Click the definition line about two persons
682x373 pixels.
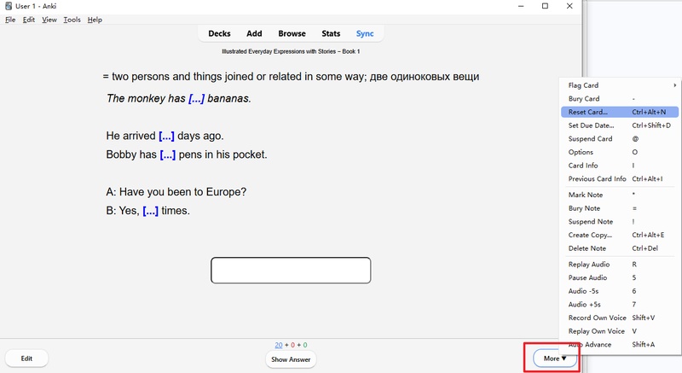pos(291,77)
